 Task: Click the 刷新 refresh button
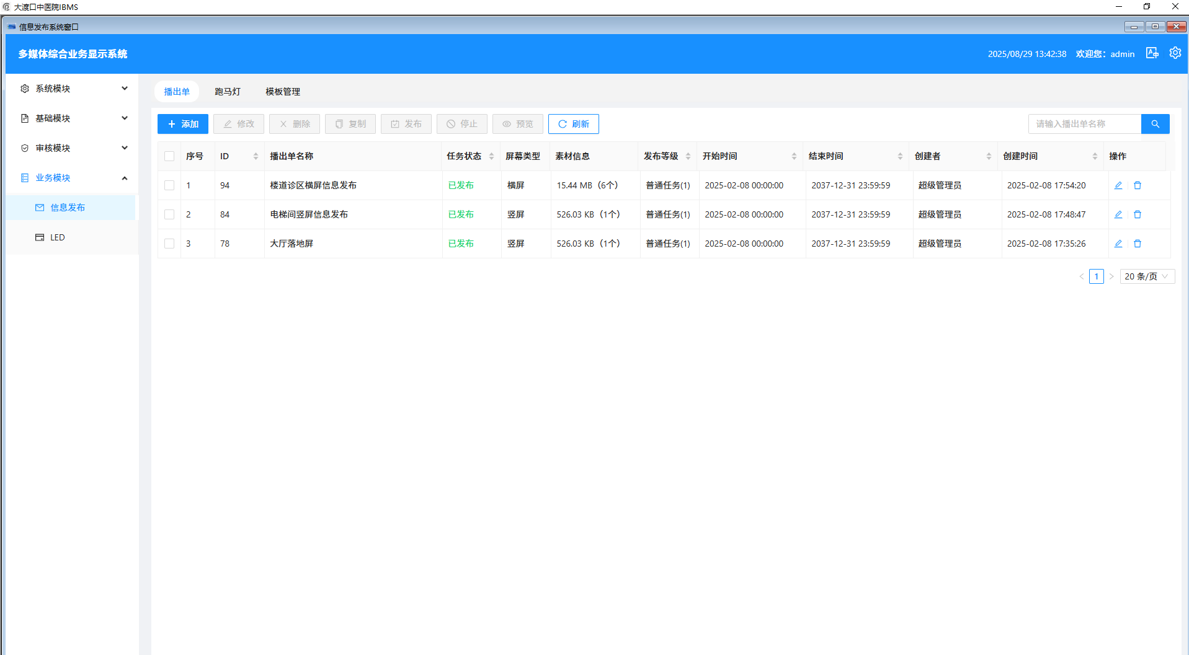click(573, 124)
